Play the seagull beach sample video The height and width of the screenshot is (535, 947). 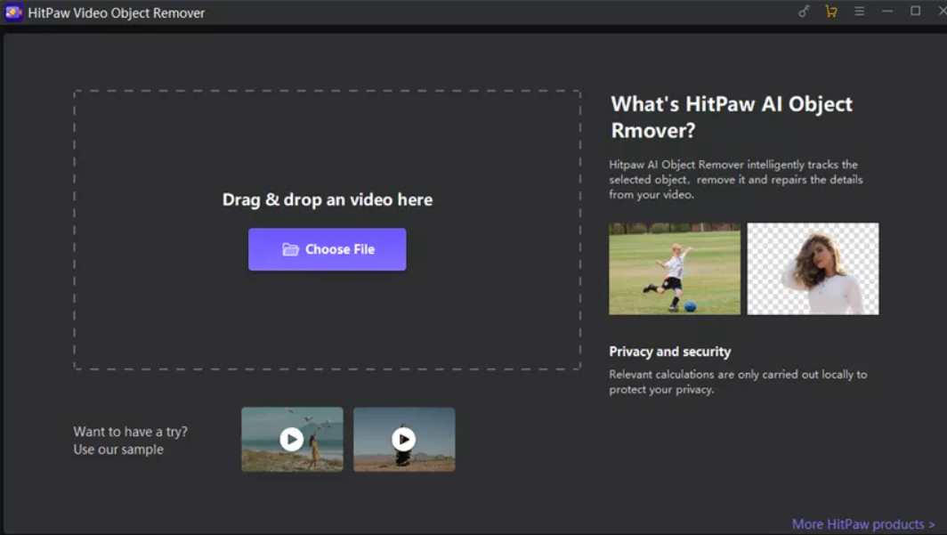tap(292, 439)
